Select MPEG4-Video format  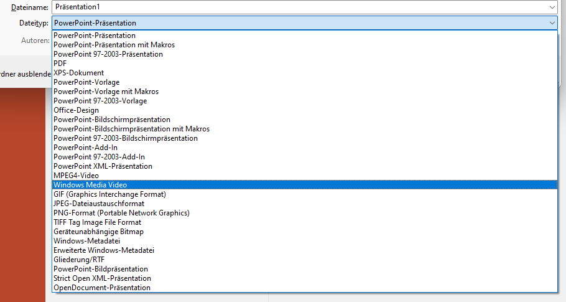tap(305, 176)
